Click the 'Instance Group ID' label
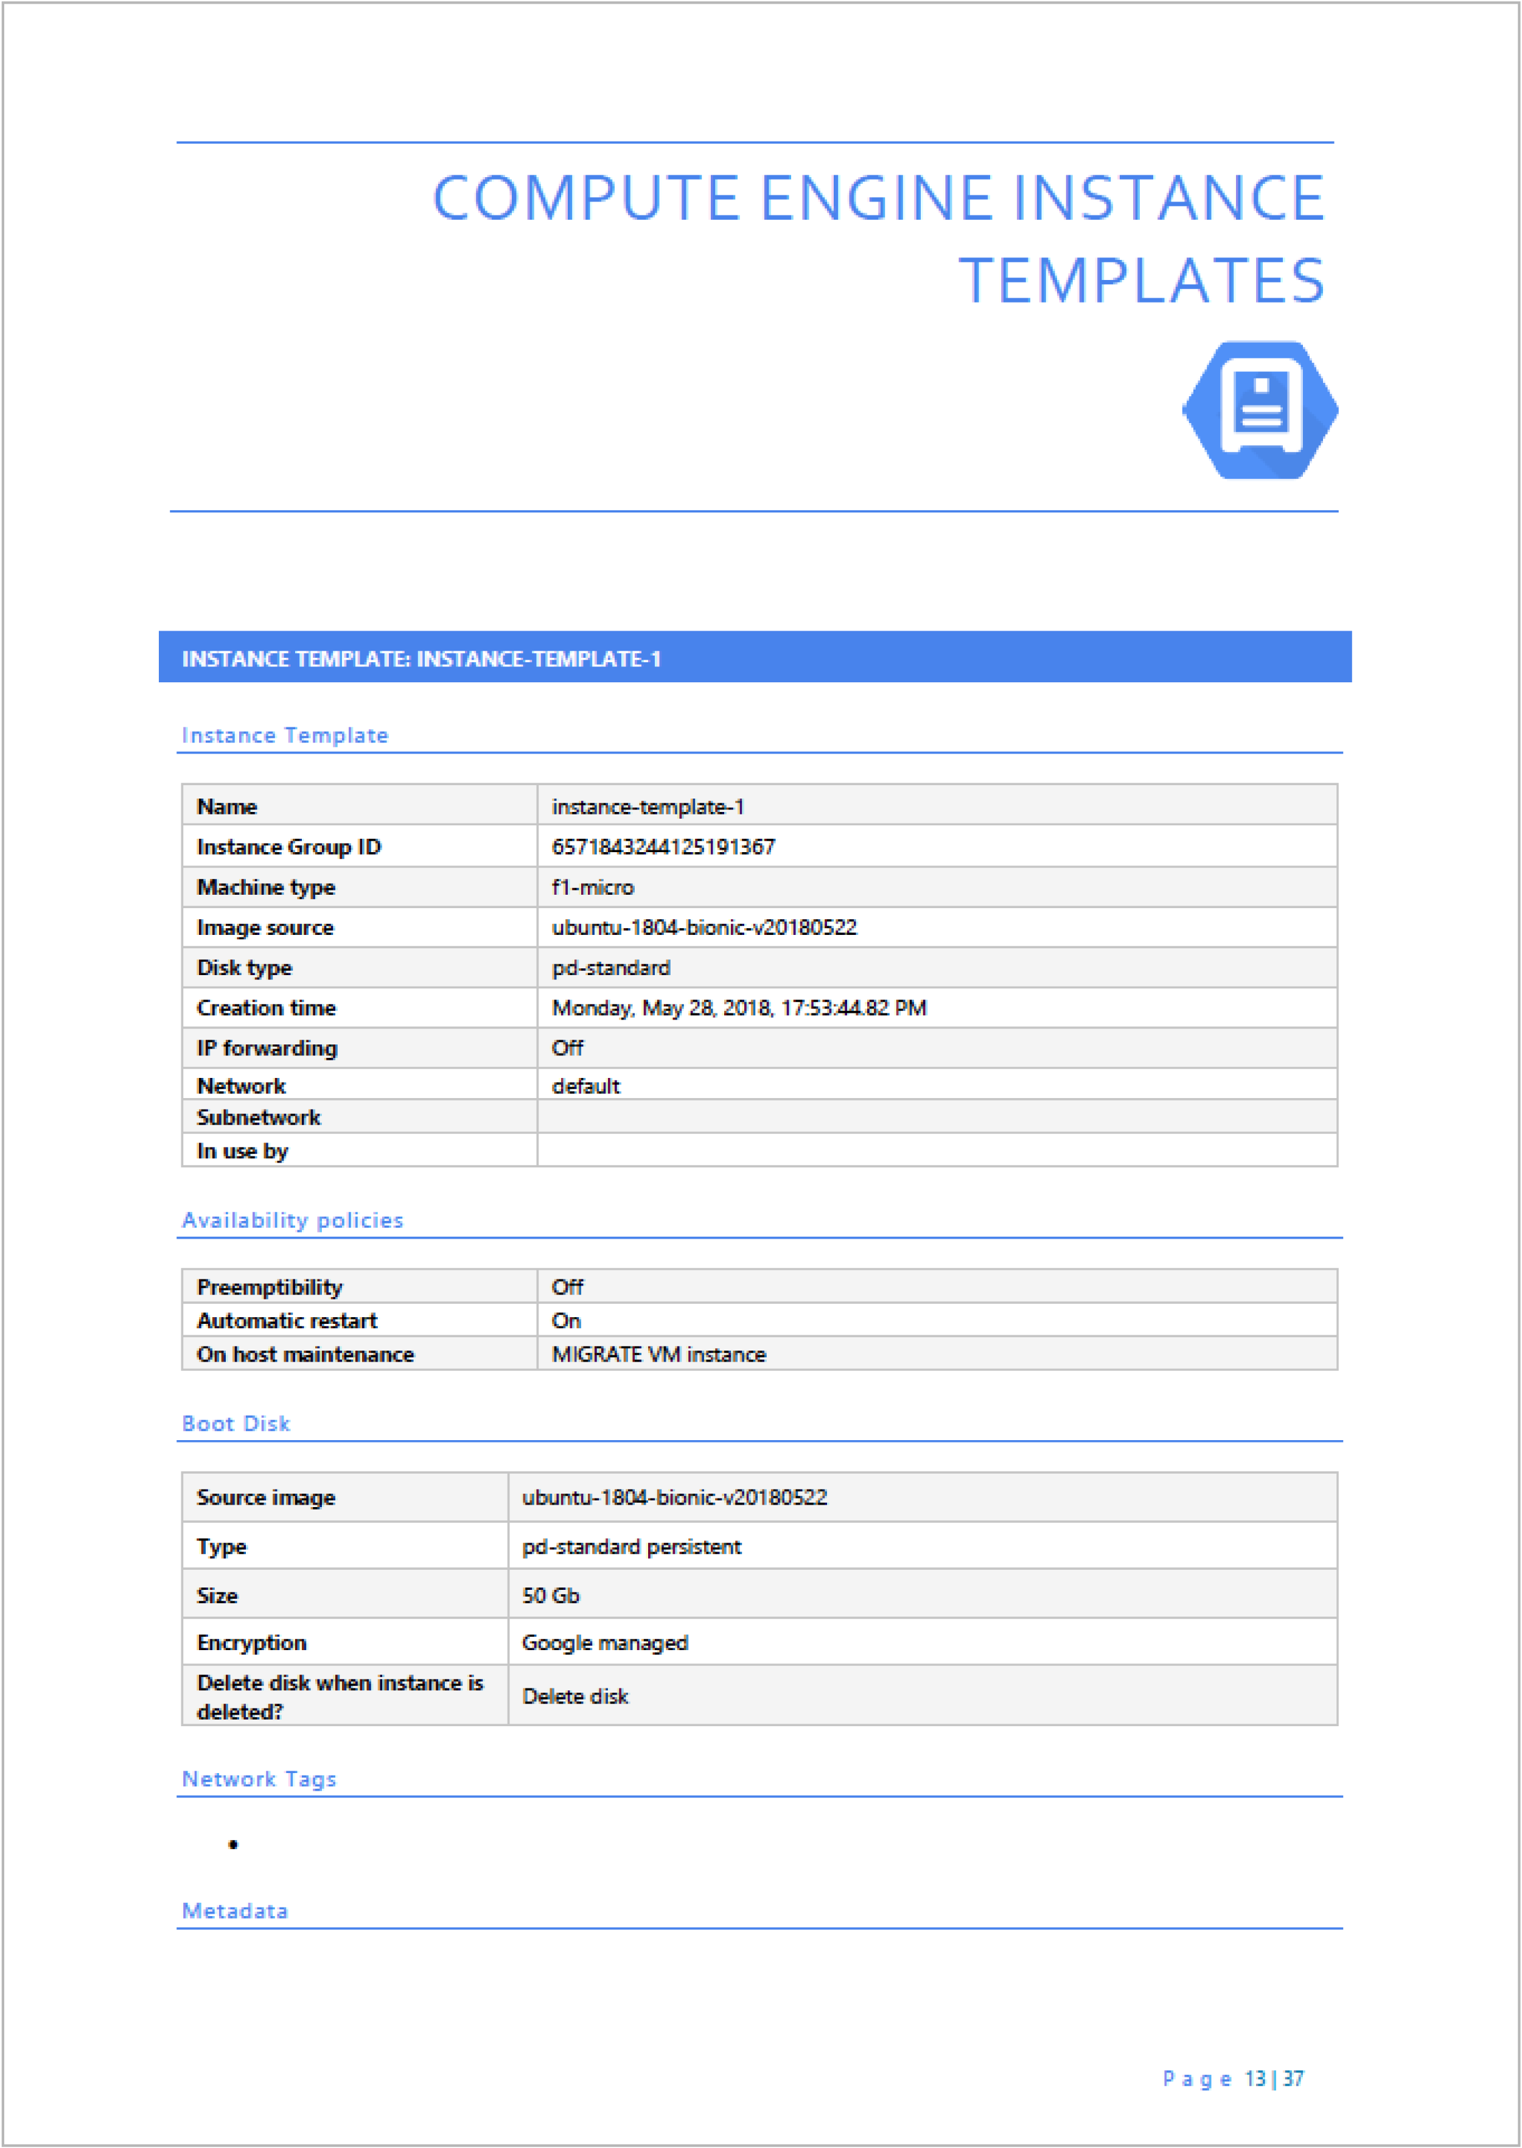The image size is (1522, 2148). coord(288,847)
